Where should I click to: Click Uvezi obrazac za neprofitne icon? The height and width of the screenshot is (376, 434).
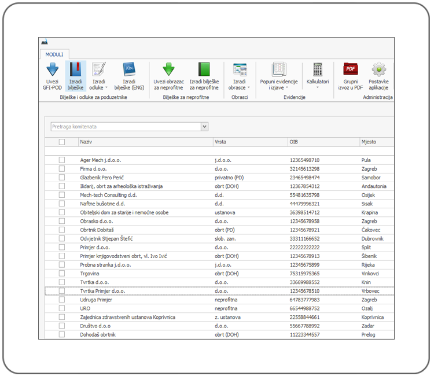click(x=168, y=70)
